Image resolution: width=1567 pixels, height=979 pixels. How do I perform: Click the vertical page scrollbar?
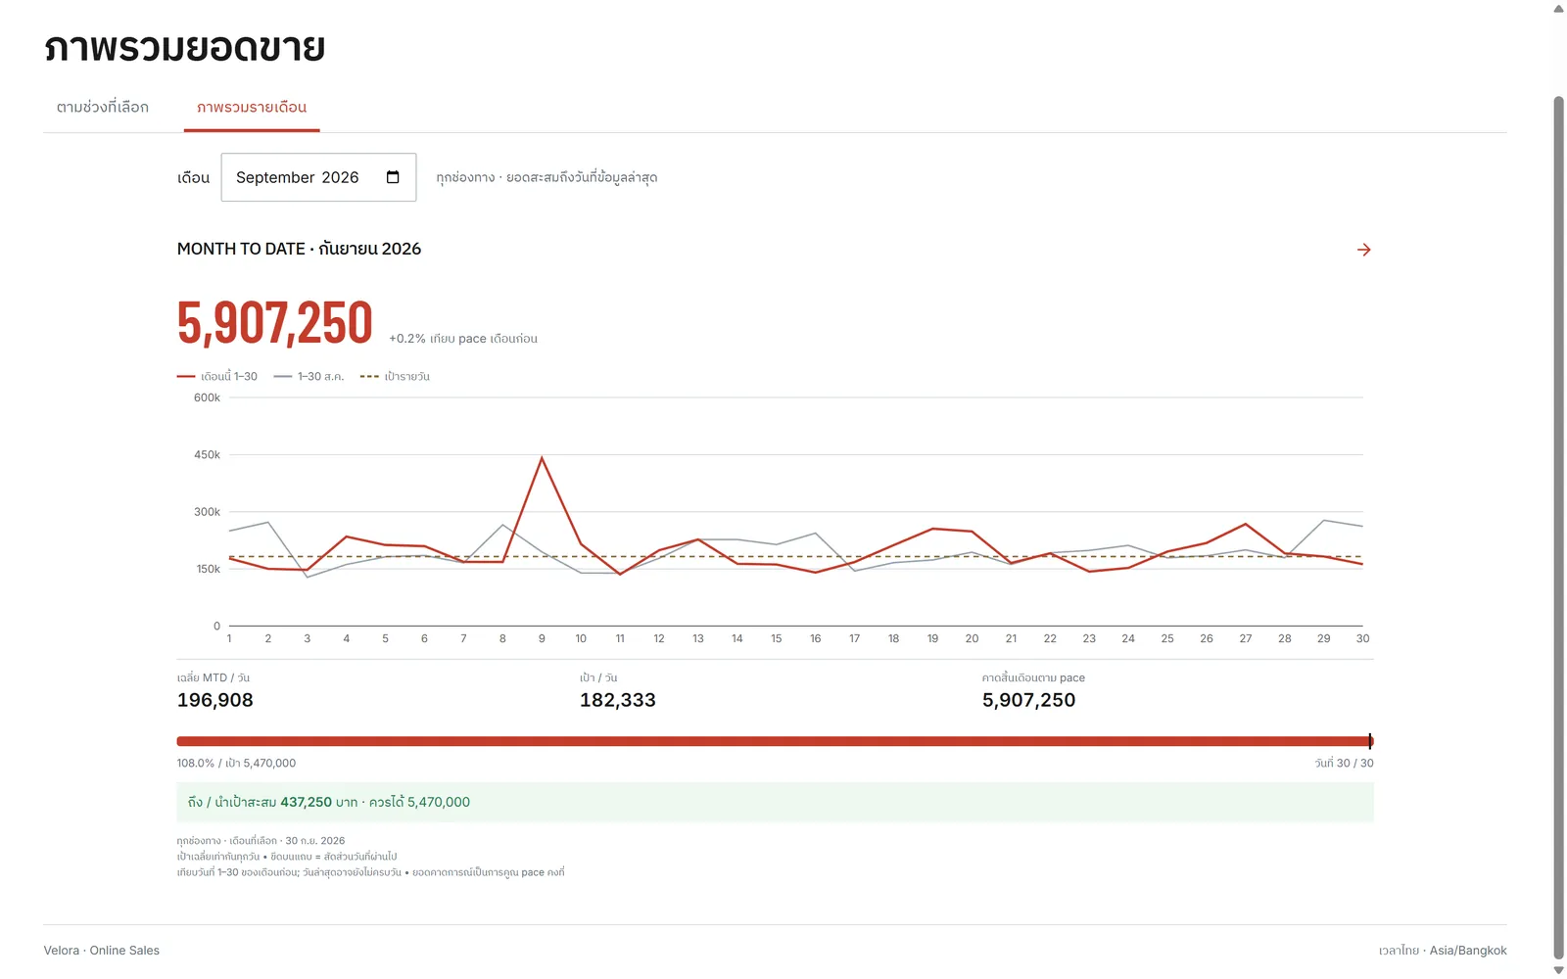(1558, 529)
